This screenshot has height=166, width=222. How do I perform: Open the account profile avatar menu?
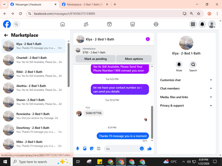click(x=212, y=24)
